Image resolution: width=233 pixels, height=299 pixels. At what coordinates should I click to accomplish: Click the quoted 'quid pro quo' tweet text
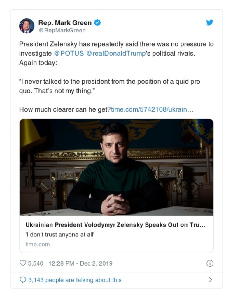click(109, 86)
